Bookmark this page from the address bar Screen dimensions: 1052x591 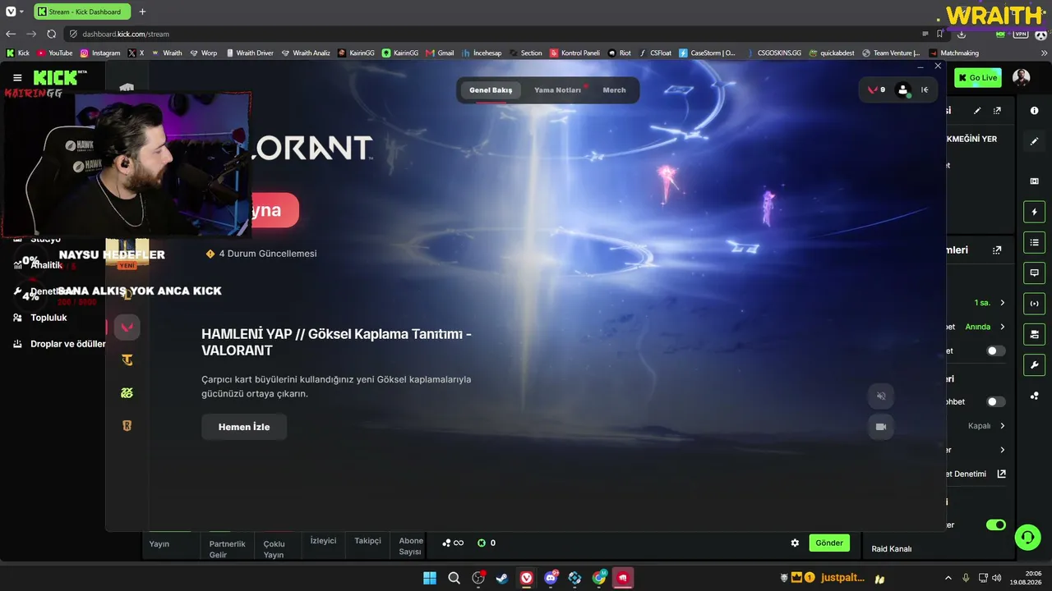[x=939, y=34]
